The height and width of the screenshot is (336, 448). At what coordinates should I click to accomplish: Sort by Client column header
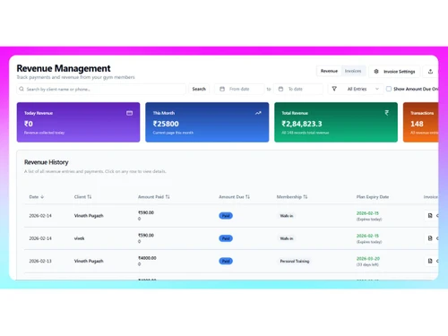82,197
